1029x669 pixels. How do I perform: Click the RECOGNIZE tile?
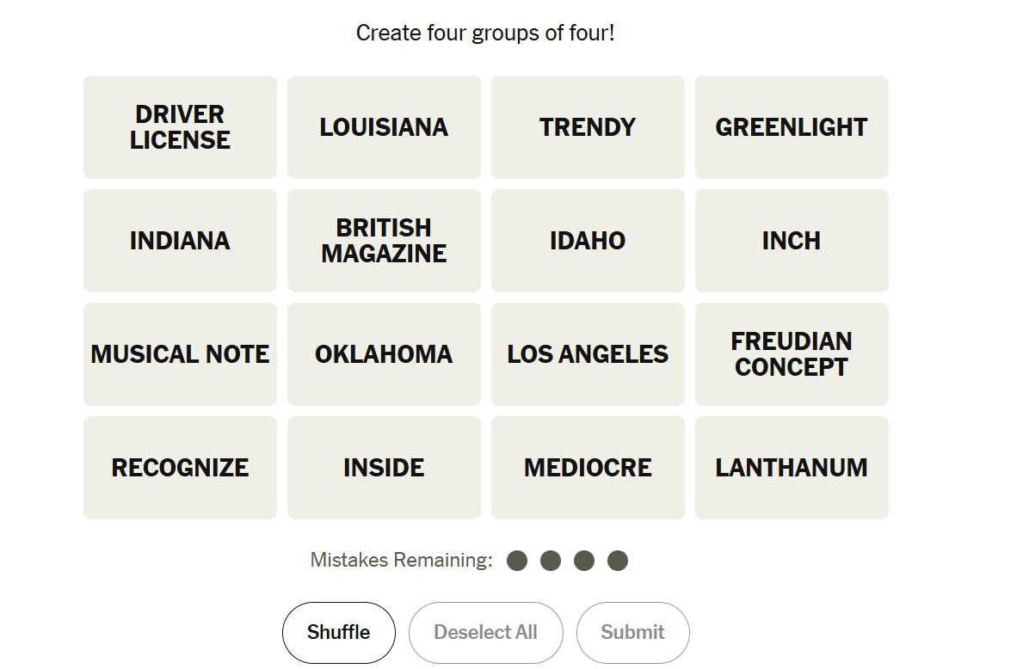pyautogui.click(x=180, y=468)
